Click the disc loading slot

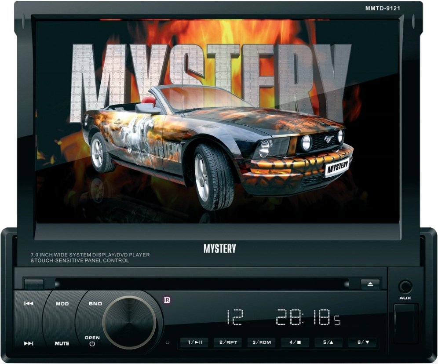point(202,284)
